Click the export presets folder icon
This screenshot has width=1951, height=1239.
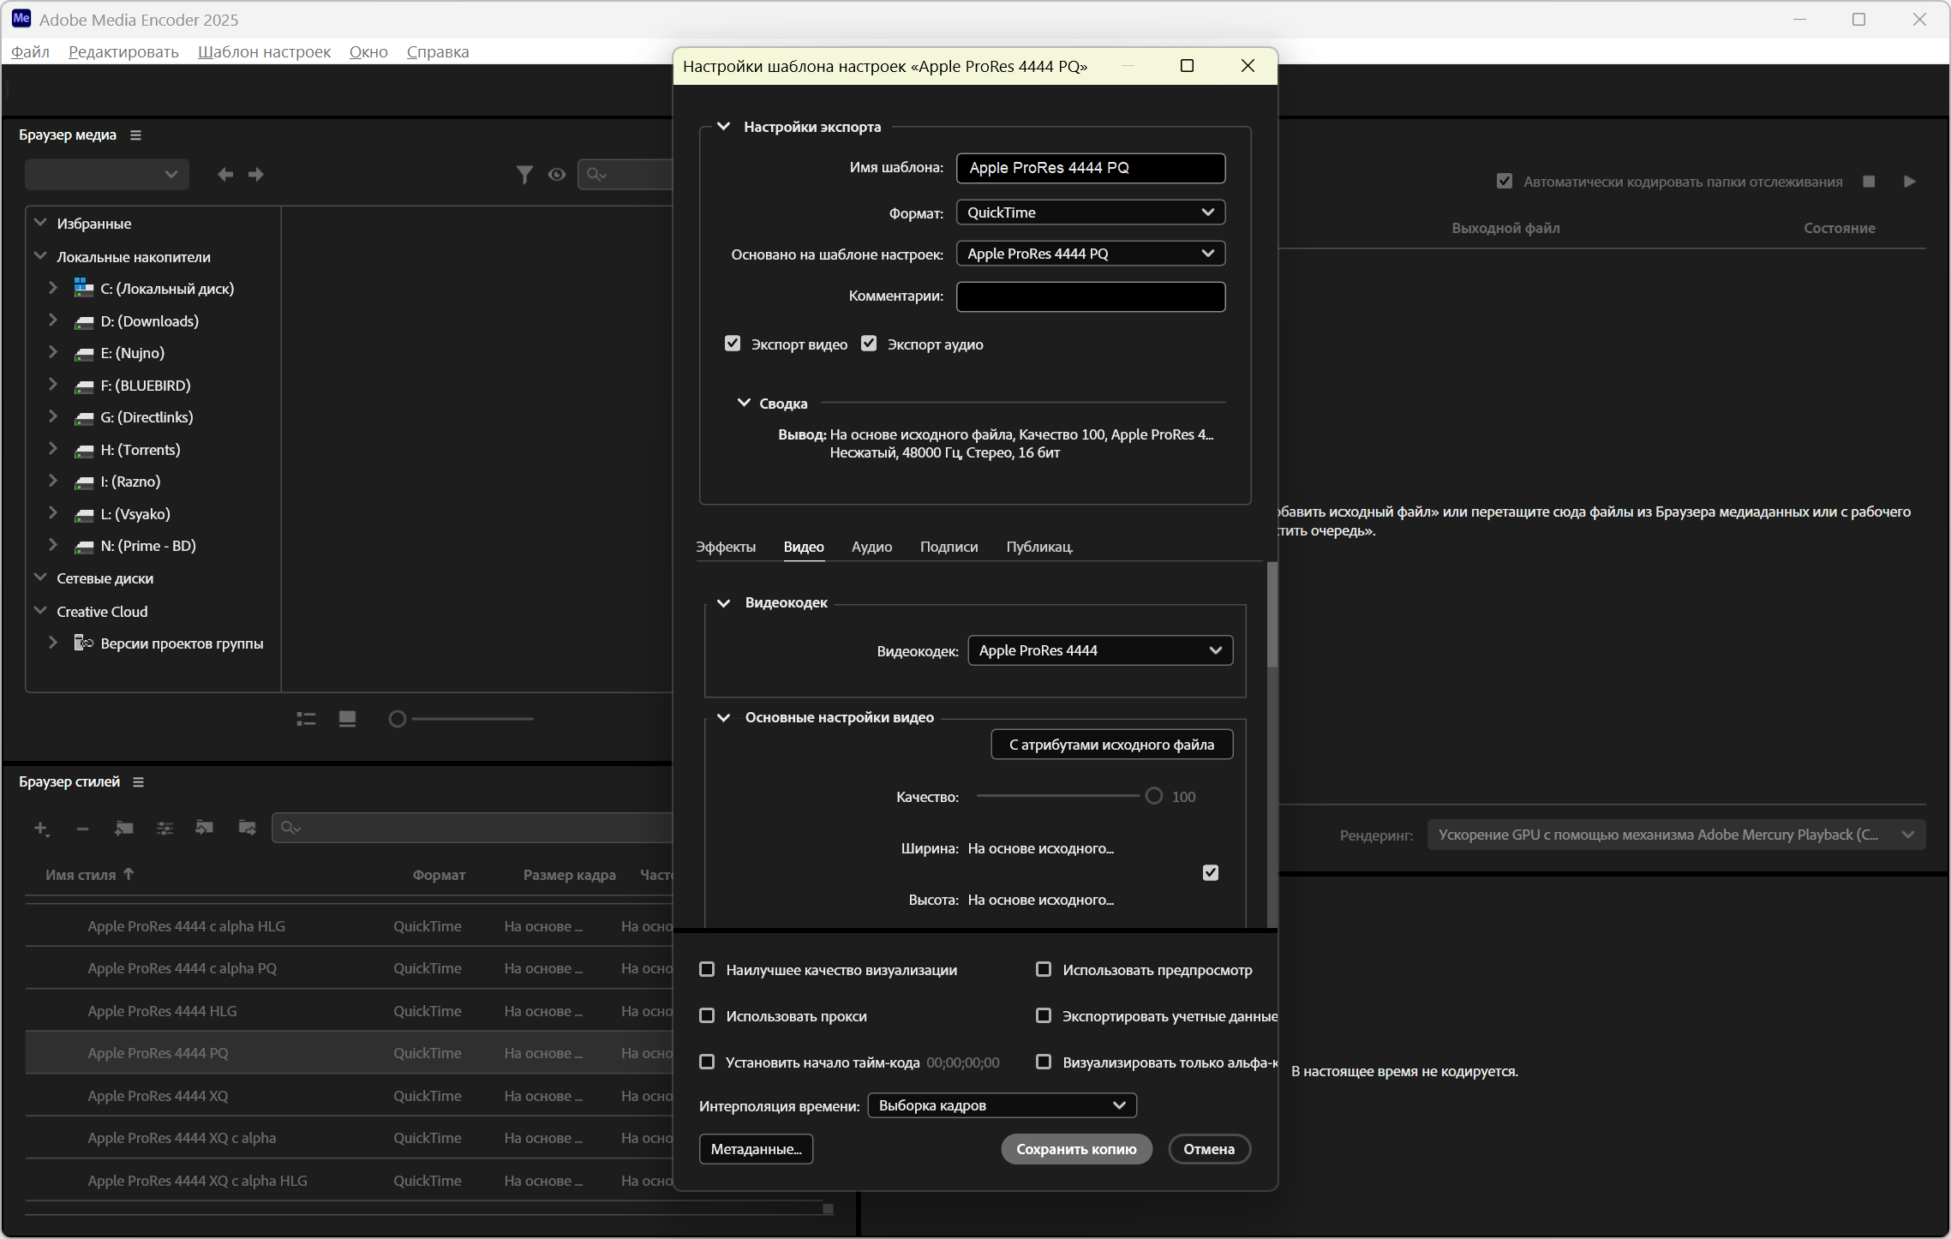(x=247, y=828)
